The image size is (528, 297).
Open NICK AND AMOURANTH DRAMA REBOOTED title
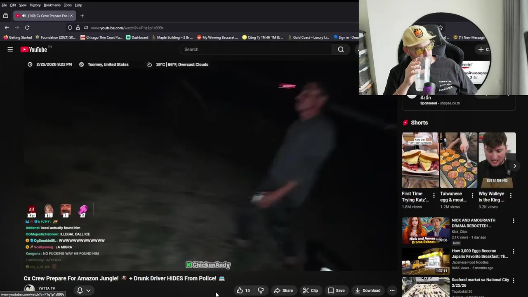[474, 223]
